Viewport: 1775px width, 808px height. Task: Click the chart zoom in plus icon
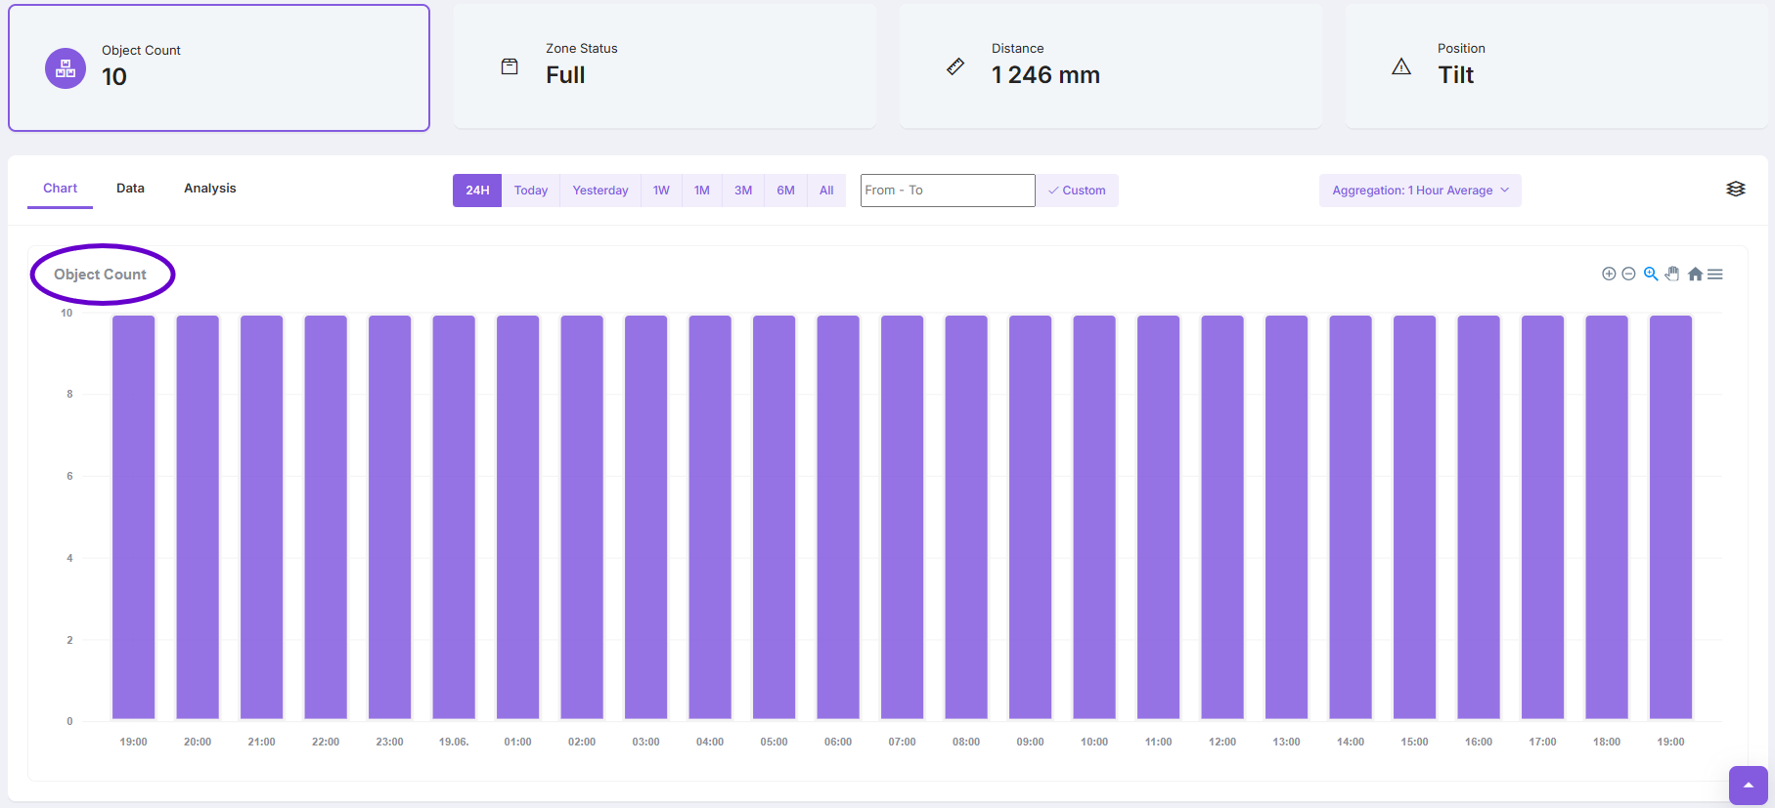[x=1608, y=274]
